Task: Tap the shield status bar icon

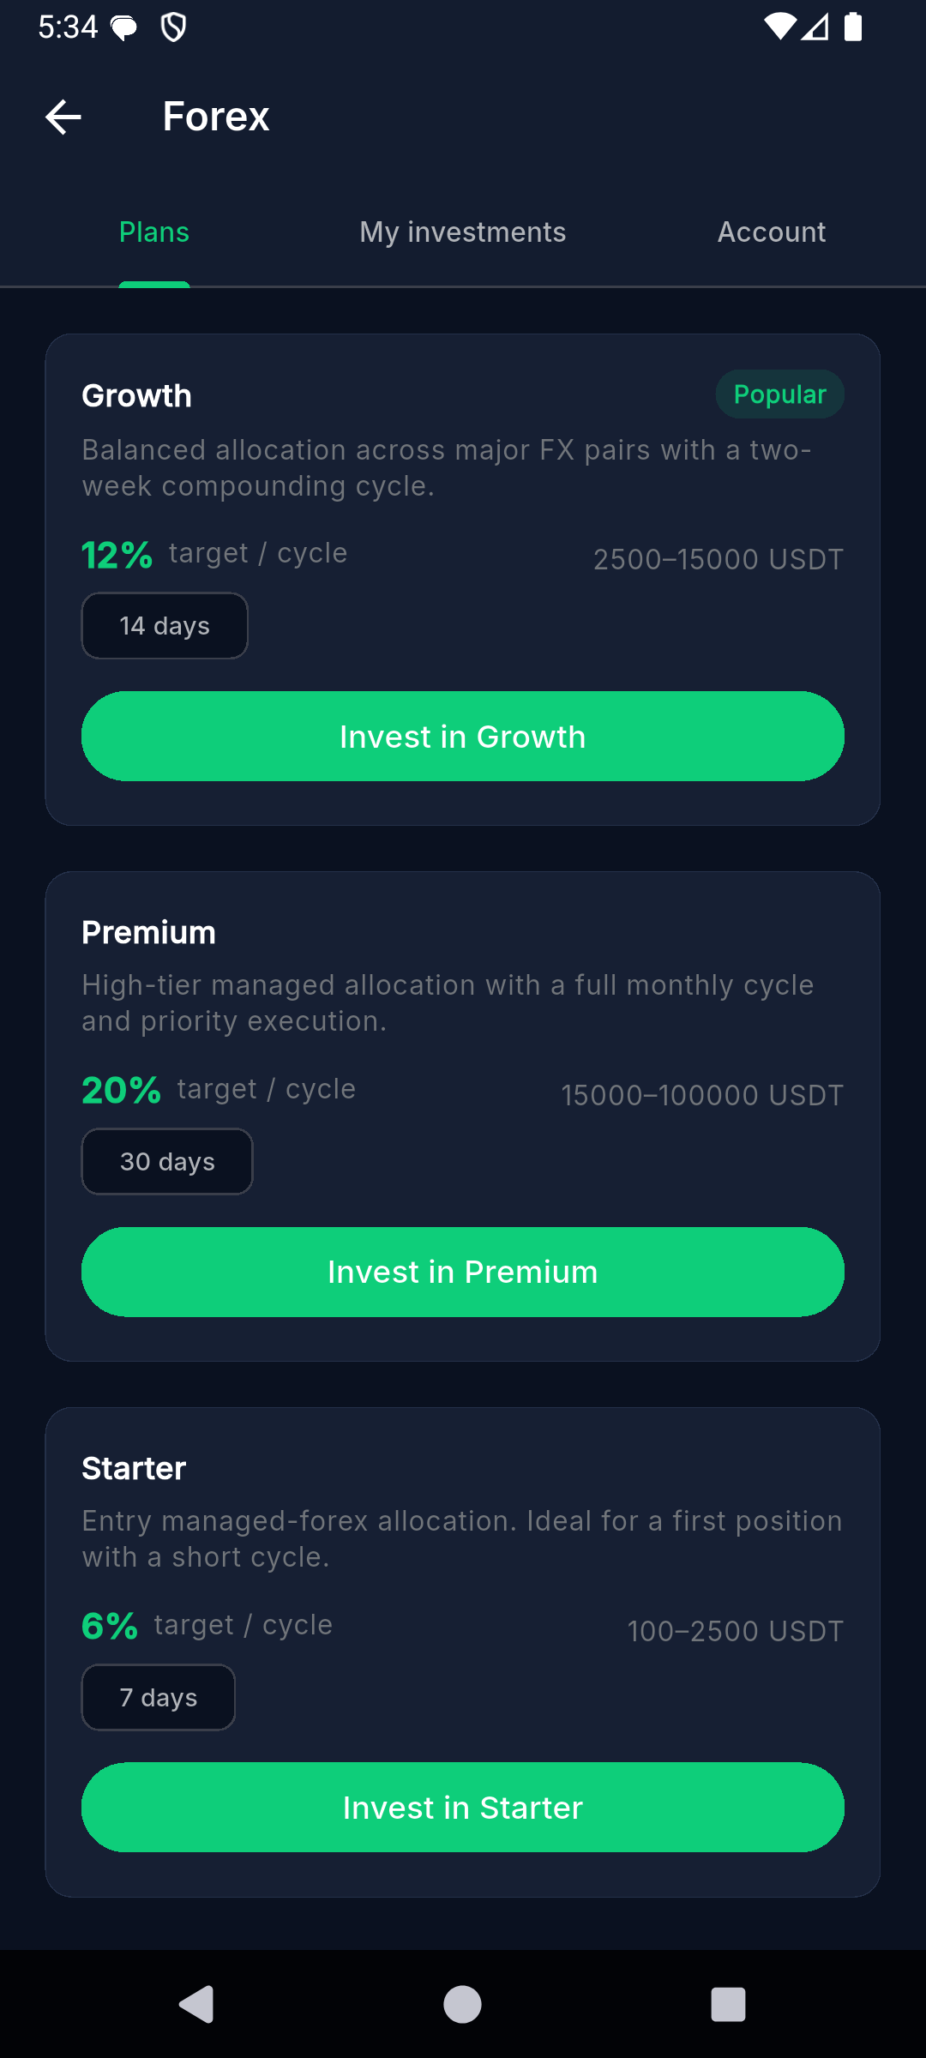Action: point(174,28)
